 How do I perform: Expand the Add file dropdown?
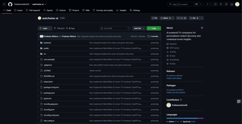click(x=139, y=28)
